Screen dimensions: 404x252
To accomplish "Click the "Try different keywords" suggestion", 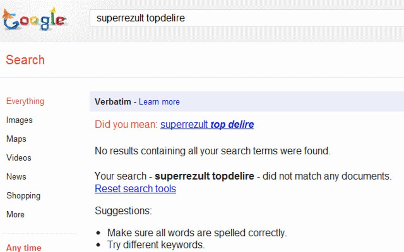I will pyautogui.click(x=156, y=245).
